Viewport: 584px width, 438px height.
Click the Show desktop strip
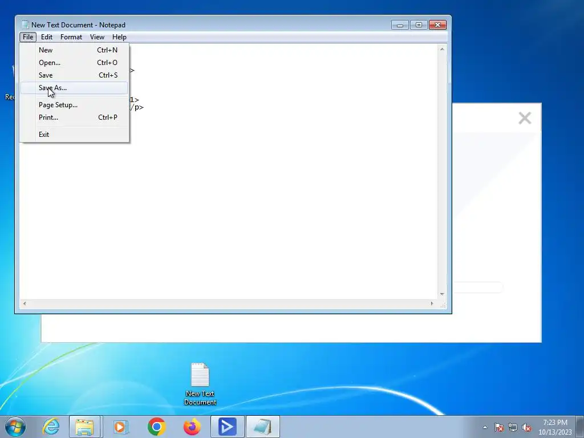[580, 427]
